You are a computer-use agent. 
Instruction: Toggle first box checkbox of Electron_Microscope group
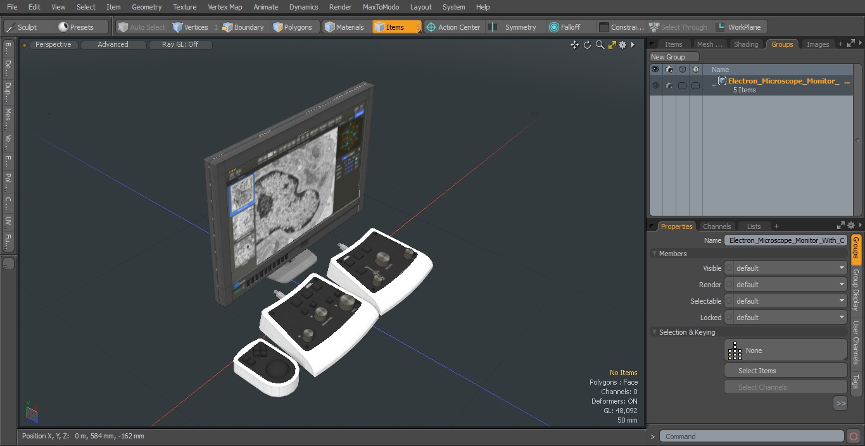point(682,85)
